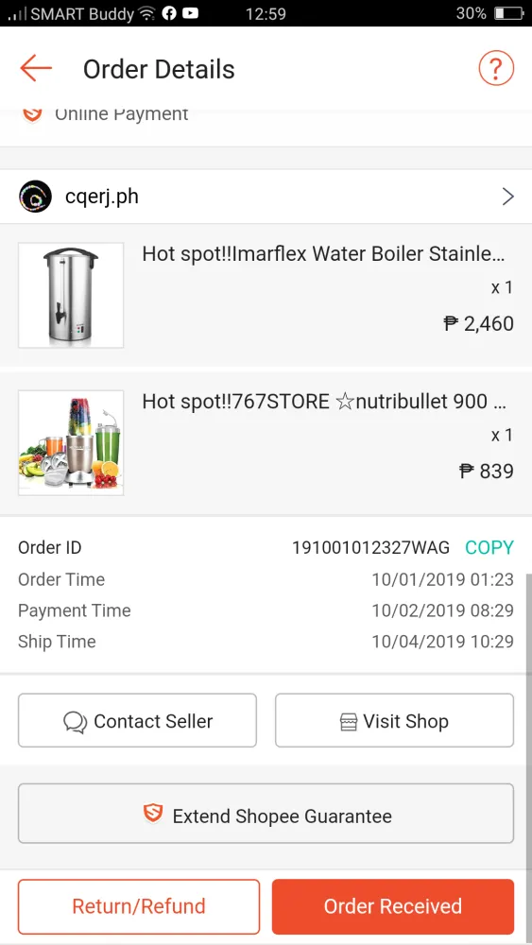Click the page scrollbar on right edge
Image resolution: width=532 pixels, height=945 pixels.
[529, 723]
